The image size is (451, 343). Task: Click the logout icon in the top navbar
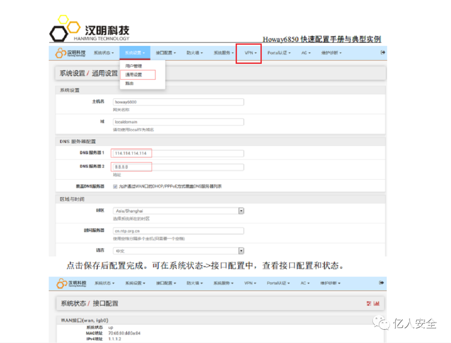click(x=382, y=53)
